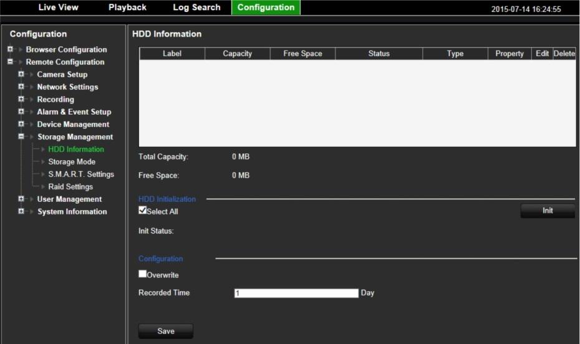Click the Status column header
The height and width of the screenshot is (344, 580).
pos(379,54)
